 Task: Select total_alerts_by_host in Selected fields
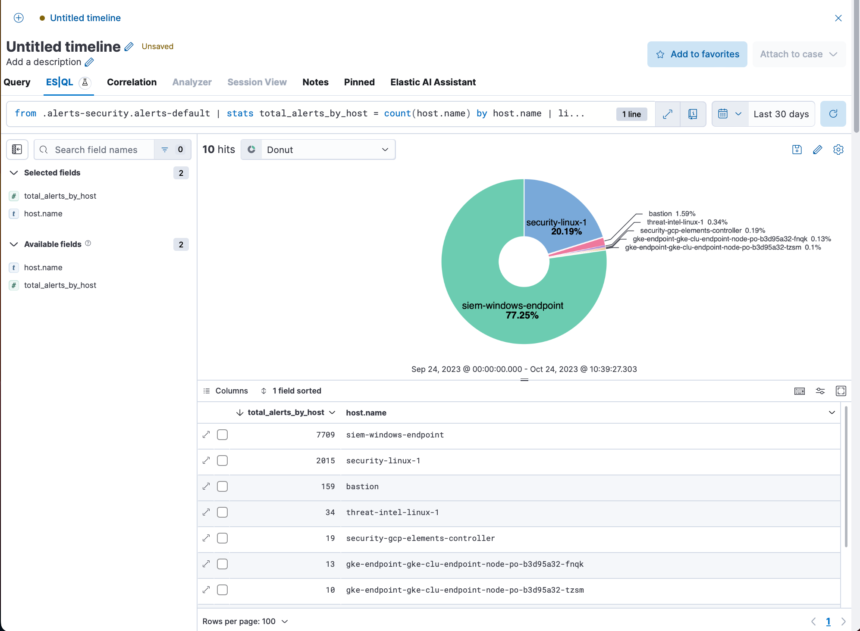60,196
